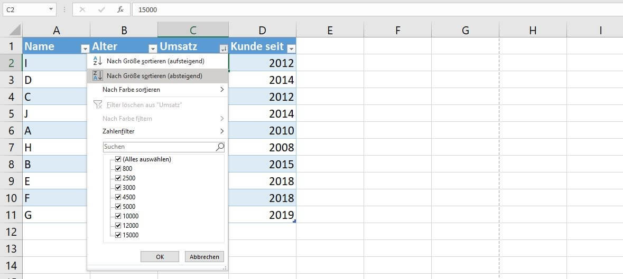623x279 pixels.
Task: Click OK in the filter menu
Action: pyautogui.click(x=160, y=256)
